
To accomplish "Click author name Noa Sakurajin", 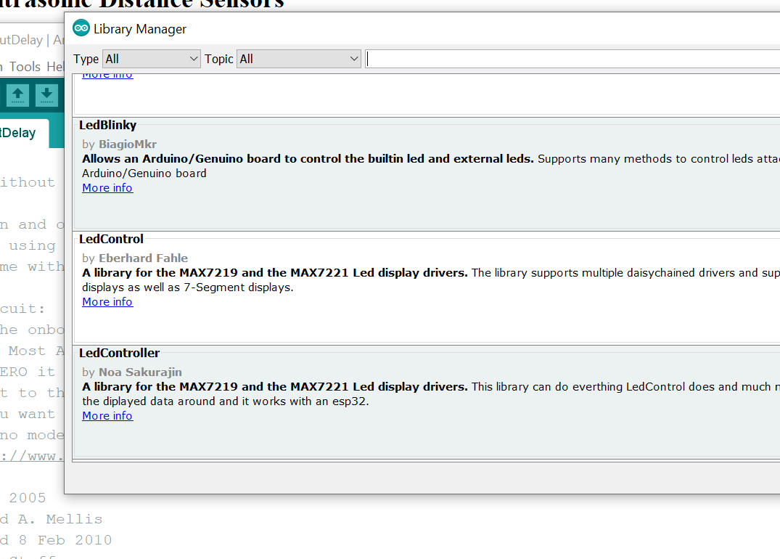I will (x=140, y=372).
